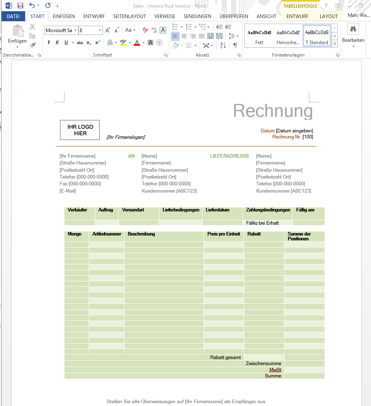This screenshot has width=371, height=406.
Task: Redo the last action
Action: pyautogui.click(x=48, y=6)
